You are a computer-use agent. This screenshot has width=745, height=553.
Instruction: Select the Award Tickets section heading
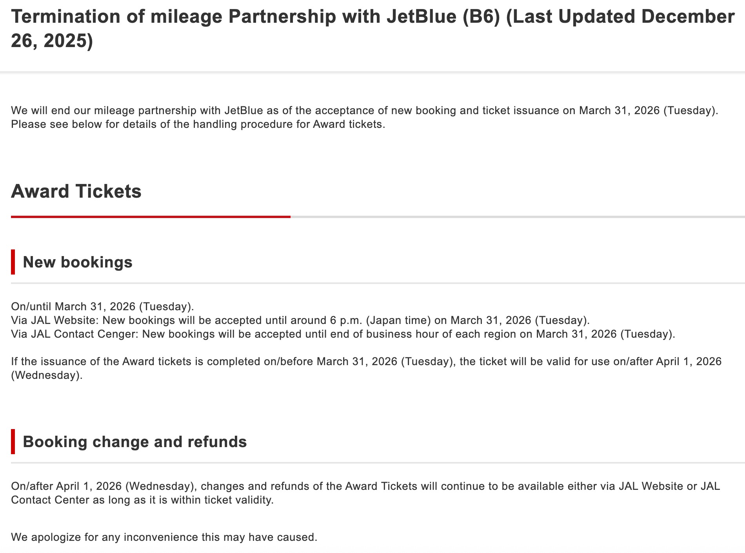coord(76,191)
